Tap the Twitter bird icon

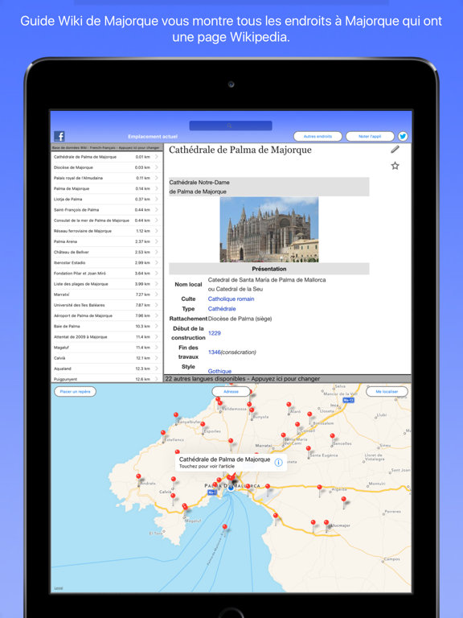coord(403,136)
